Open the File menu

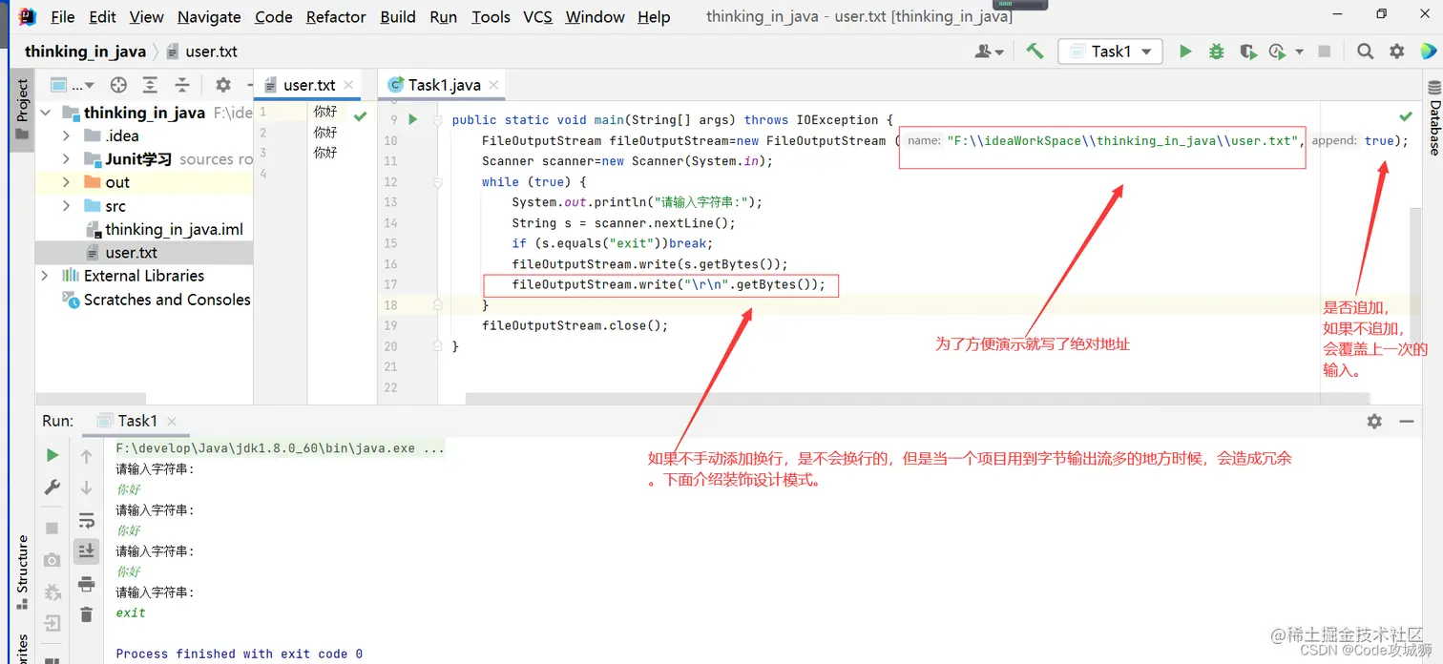tap(62, 17)
